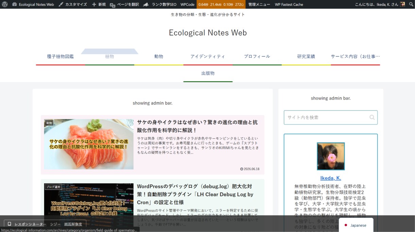
Task: Click ページを翻訳 in the admin bar
Action: [x=124, y=4]
